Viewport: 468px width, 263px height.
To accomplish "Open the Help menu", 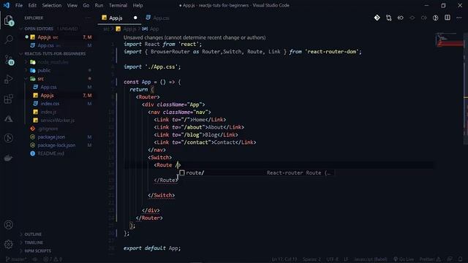I will [137, 5].
